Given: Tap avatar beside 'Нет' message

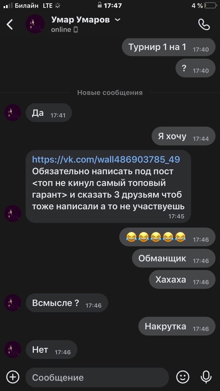Looking at the screenshot, I should 13,350.
